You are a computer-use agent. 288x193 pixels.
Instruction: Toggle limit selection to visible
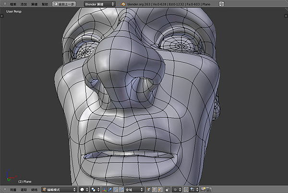point(167,190)
